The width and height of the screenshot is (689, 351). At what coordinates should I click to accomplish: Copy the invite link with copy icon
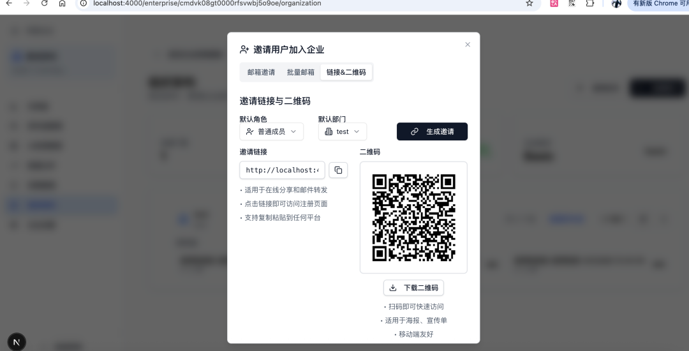(338, 170)
